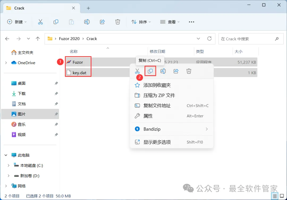The image size is (287, 200).
Task: Select 网络 in navigation pane
Action: click(x=22, y=186)
